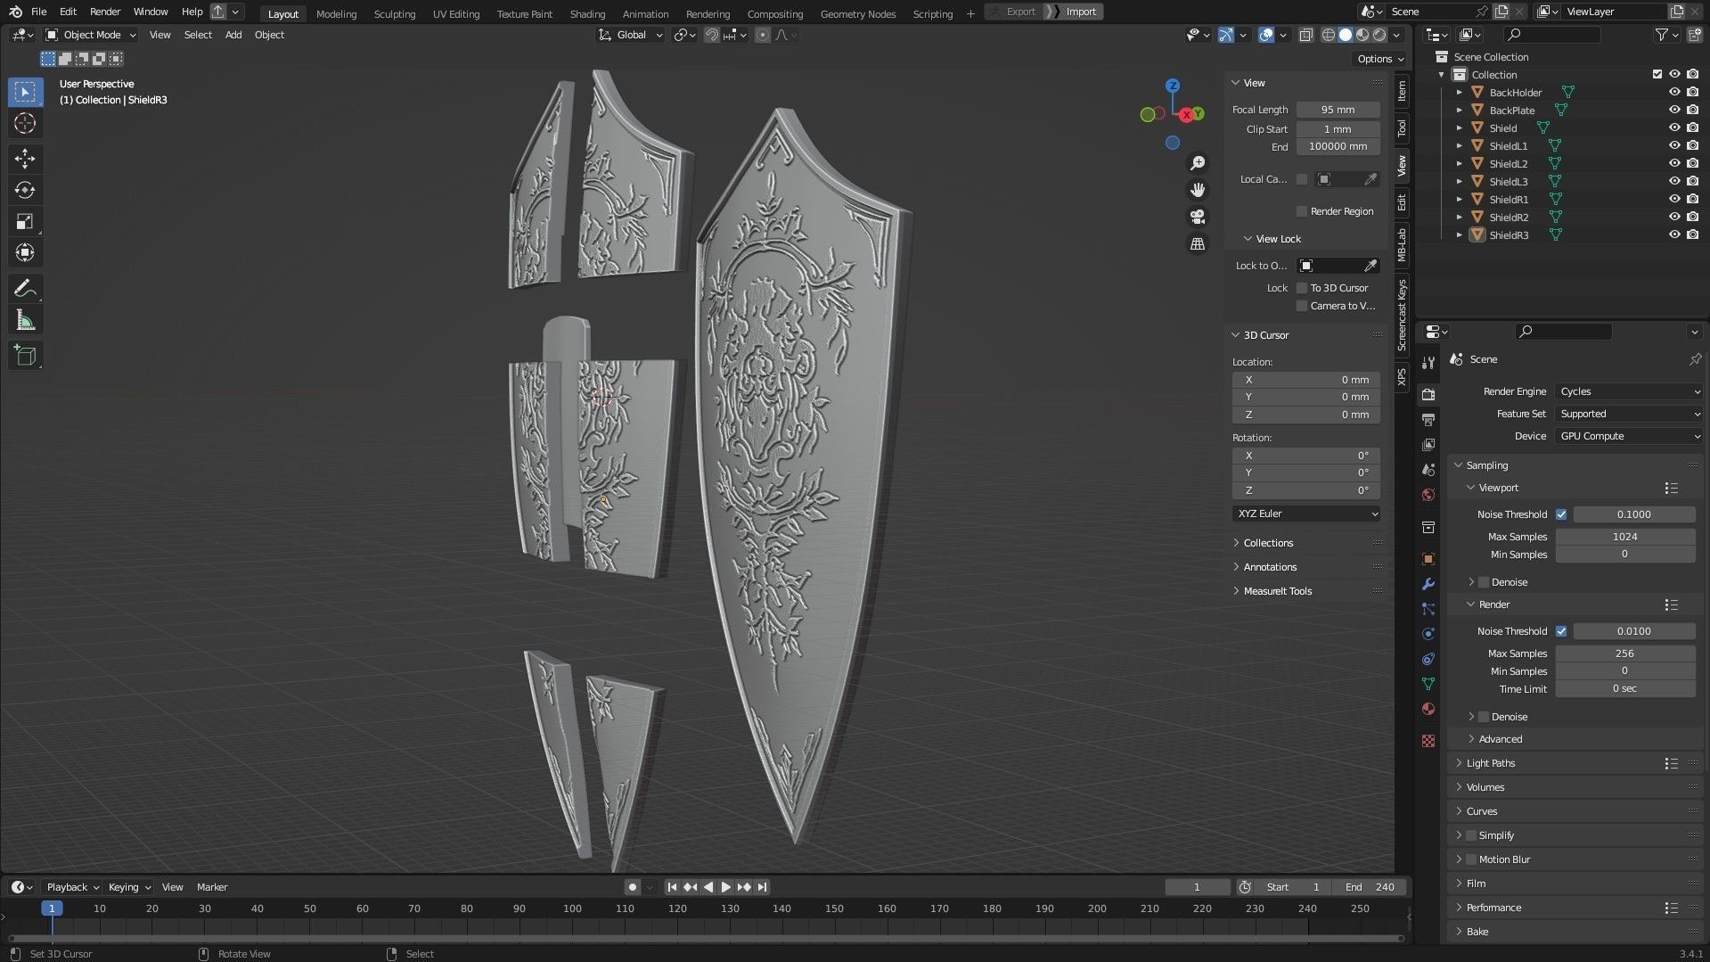The image size is (1710, 962).
Task: Open the World properties tab
Action: click(x=1428, y=495)
